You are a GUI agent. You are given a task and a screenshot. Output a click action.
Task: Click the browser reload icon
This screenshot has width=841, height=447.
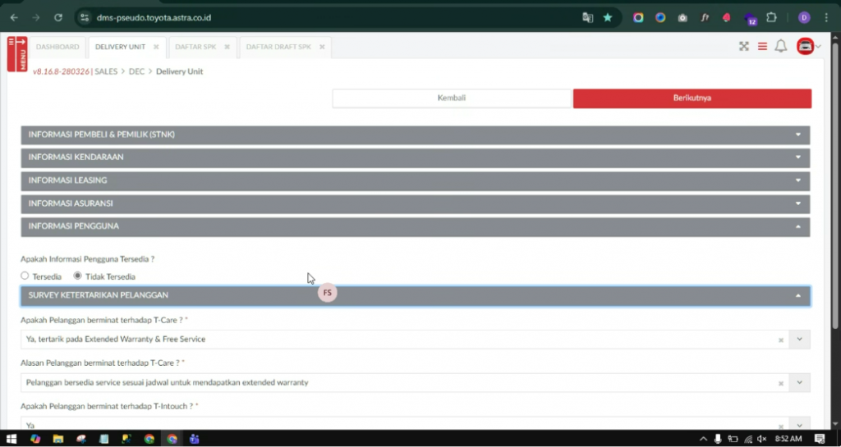click(x=57, y=17)
